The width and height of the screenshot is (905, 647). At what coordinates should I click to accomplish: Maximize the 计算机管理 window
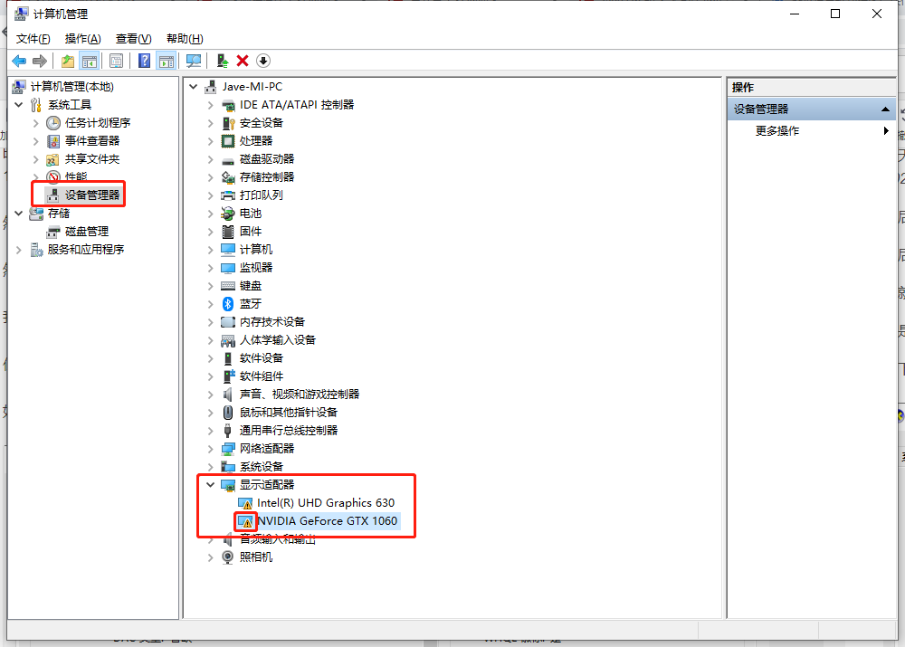[x=835, y=14]
